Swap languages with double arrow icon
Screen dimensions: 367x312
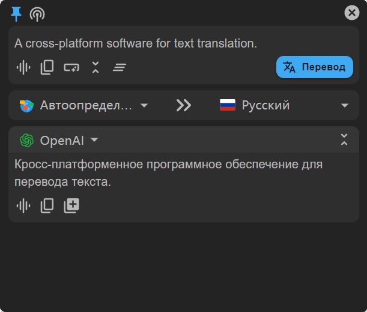tap(184, 105)
